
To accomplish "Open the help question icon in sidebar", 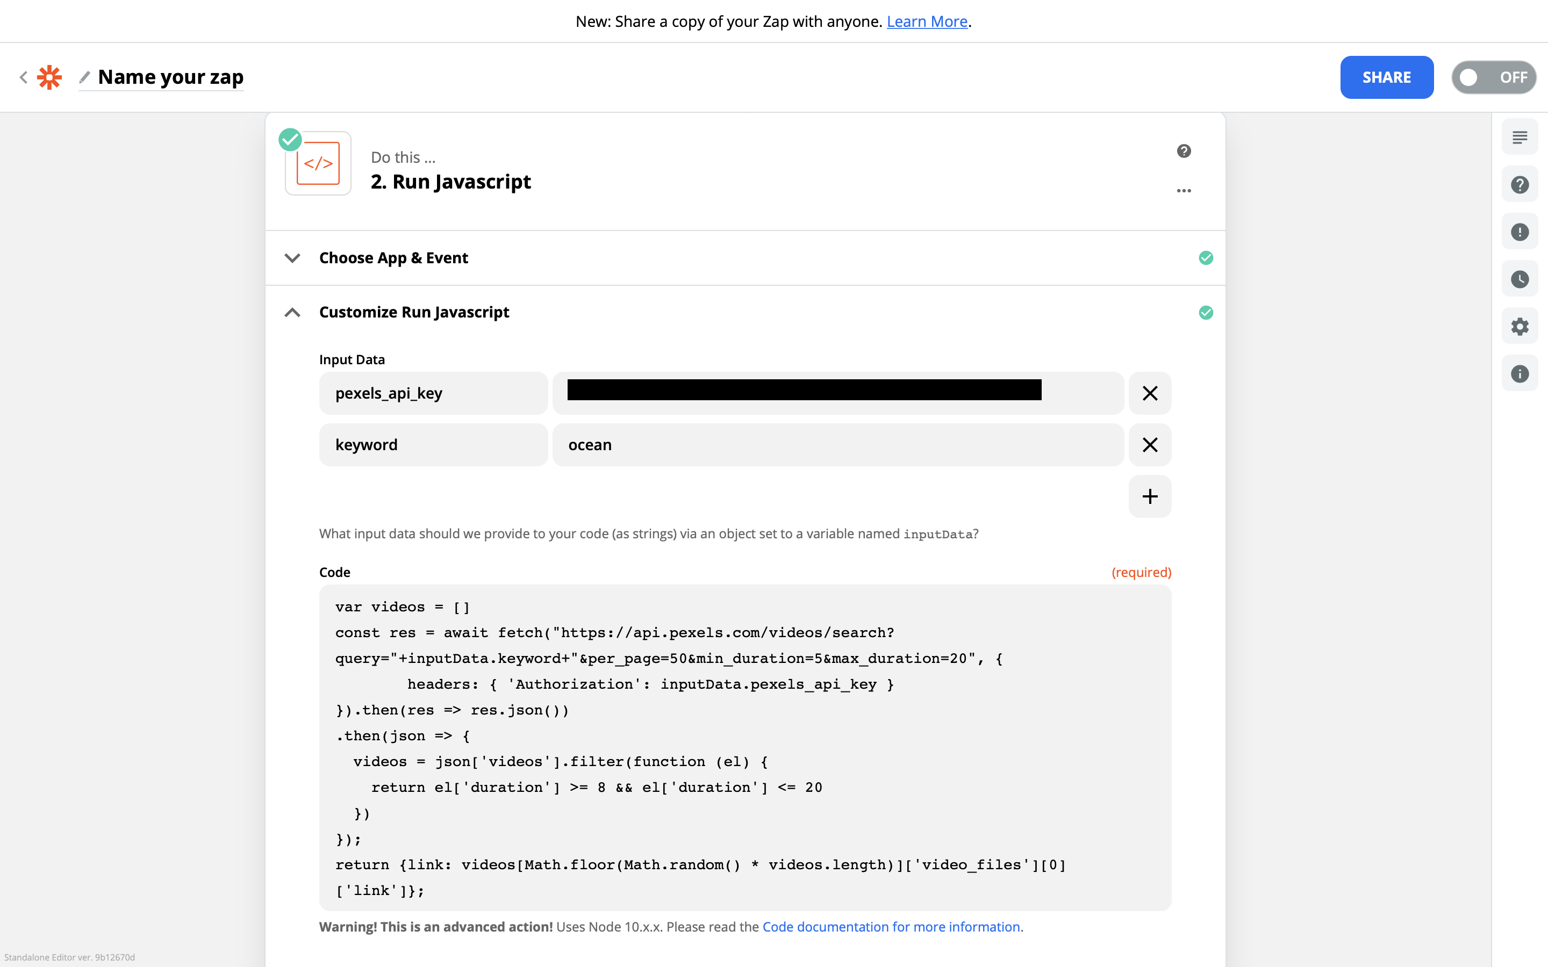I will click(1519, 185).
